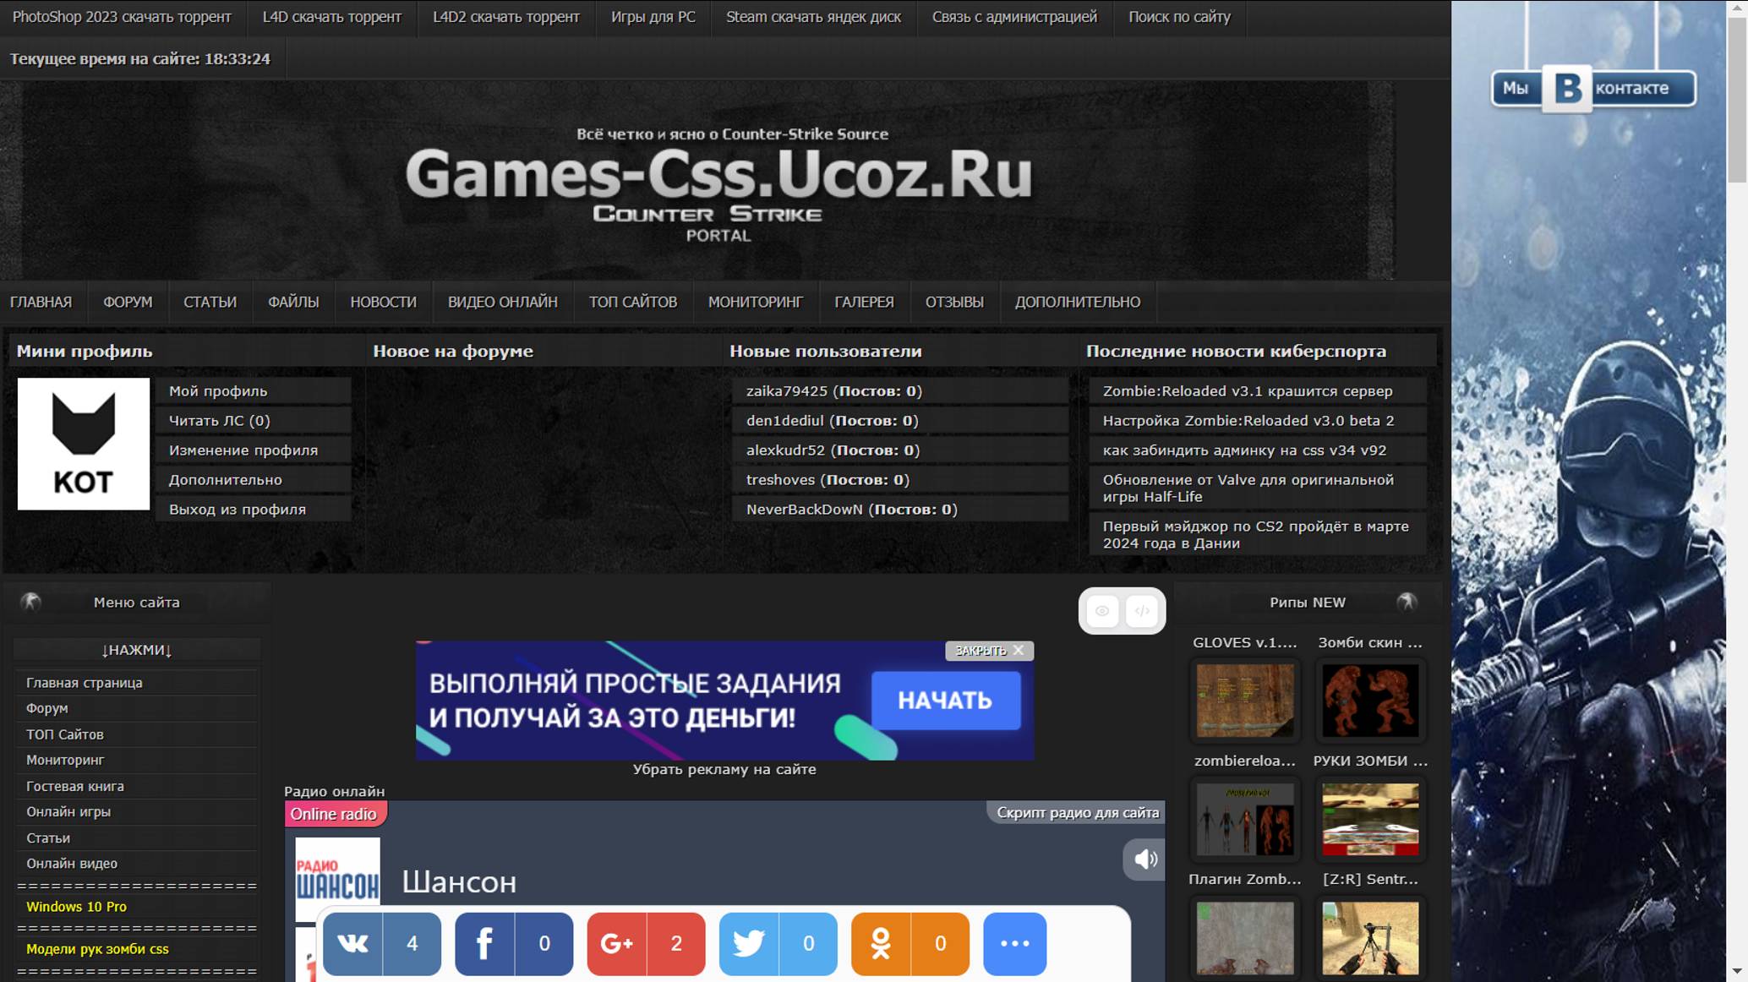This screenshot has width=1748, height=982.
Task: Open 'Игры для PC' in the top menu
Action: 652,16
